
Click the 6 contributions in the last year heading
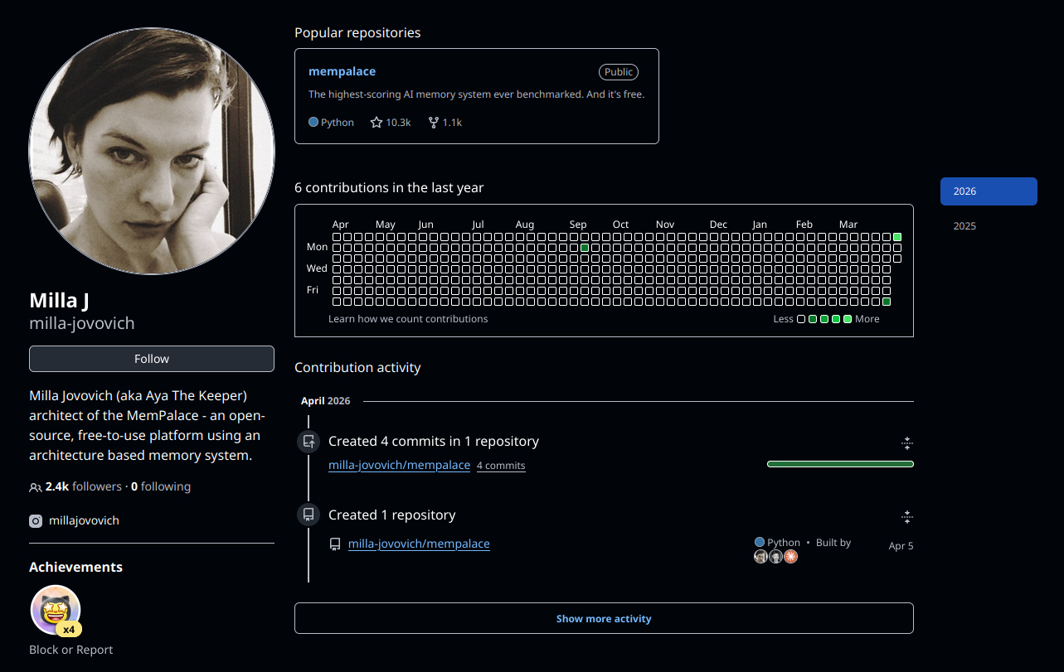(x=389, y=188)
